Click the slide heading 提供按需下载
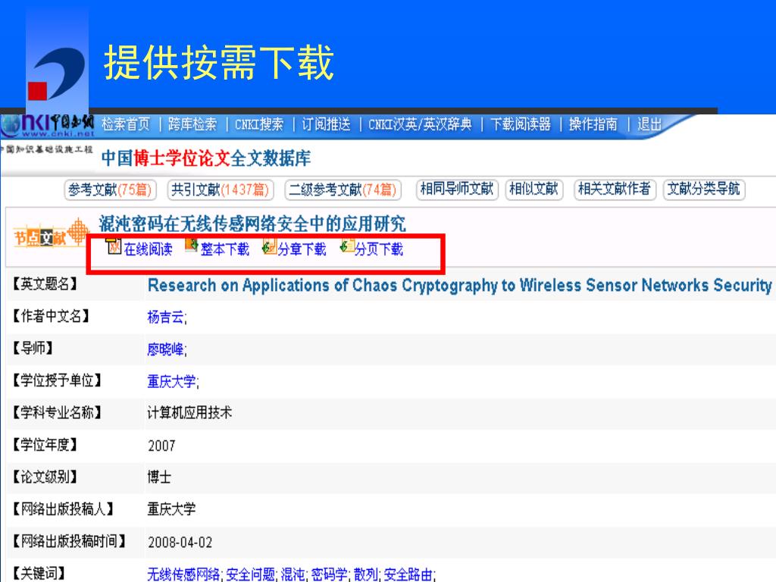Screen dimensions: 776x582 [x=219, y=62]
